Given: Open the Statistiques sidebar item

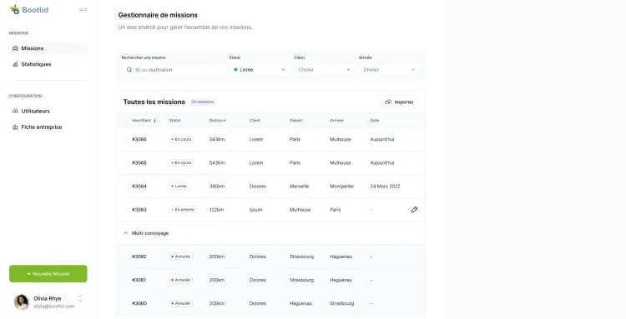Looking at the screenshot, I should [x=48, y=64].
